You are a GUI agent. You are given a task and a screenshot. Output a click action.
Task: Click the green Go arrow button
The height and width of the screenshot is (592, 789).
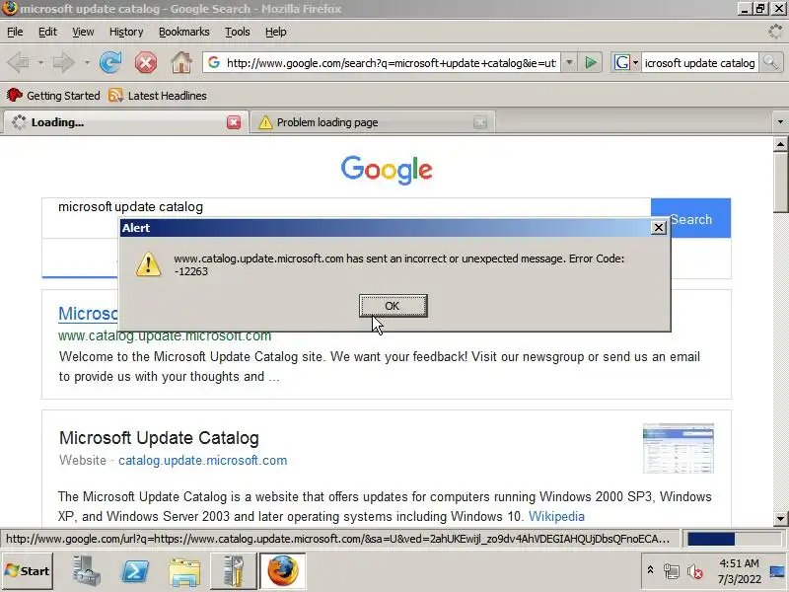(591, 63)
